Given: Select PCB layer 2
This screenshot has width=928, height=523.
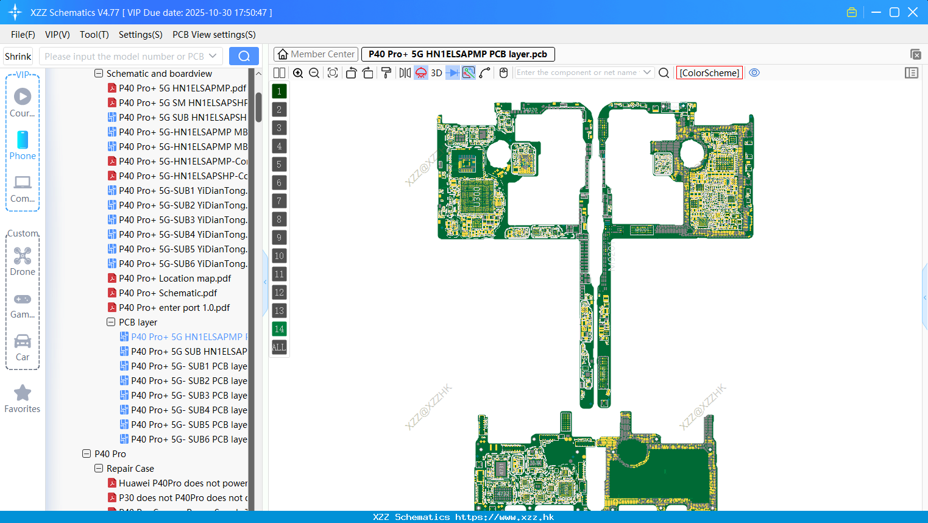Looking at the screenshot, I should [x=279, y=110].
